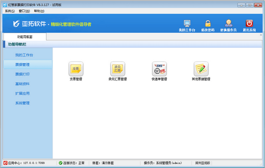Image resolution: width=265 pixels, height=168 pixels.
Task: Click the 退出系统 power icon
Action: point(249,23)
